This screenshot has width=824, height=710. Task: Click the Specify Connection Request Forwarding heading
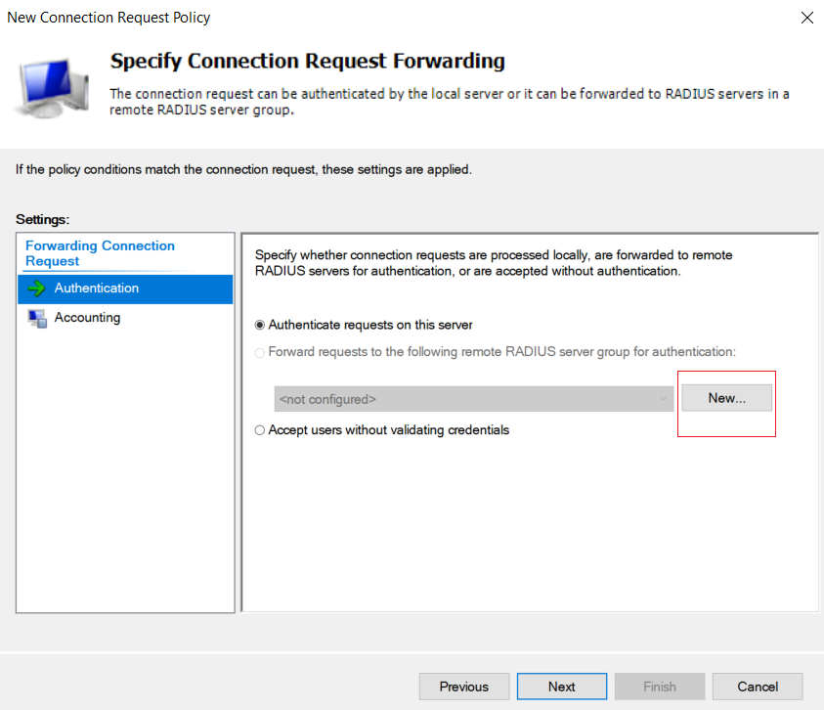[308, 61]
